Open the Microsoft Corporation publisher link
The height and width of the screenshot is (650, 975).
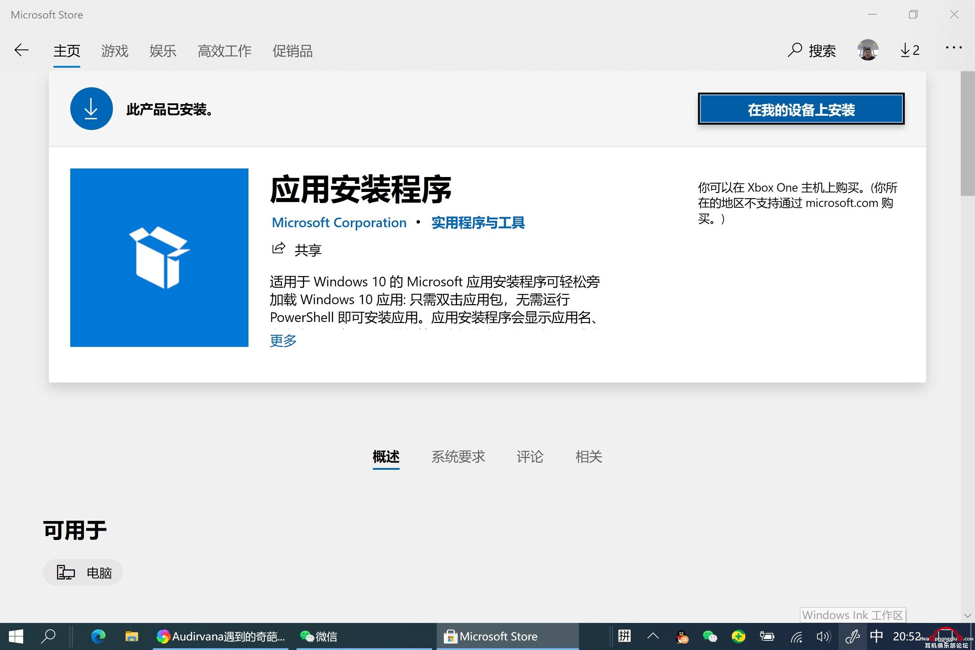(x=339, y=223)
